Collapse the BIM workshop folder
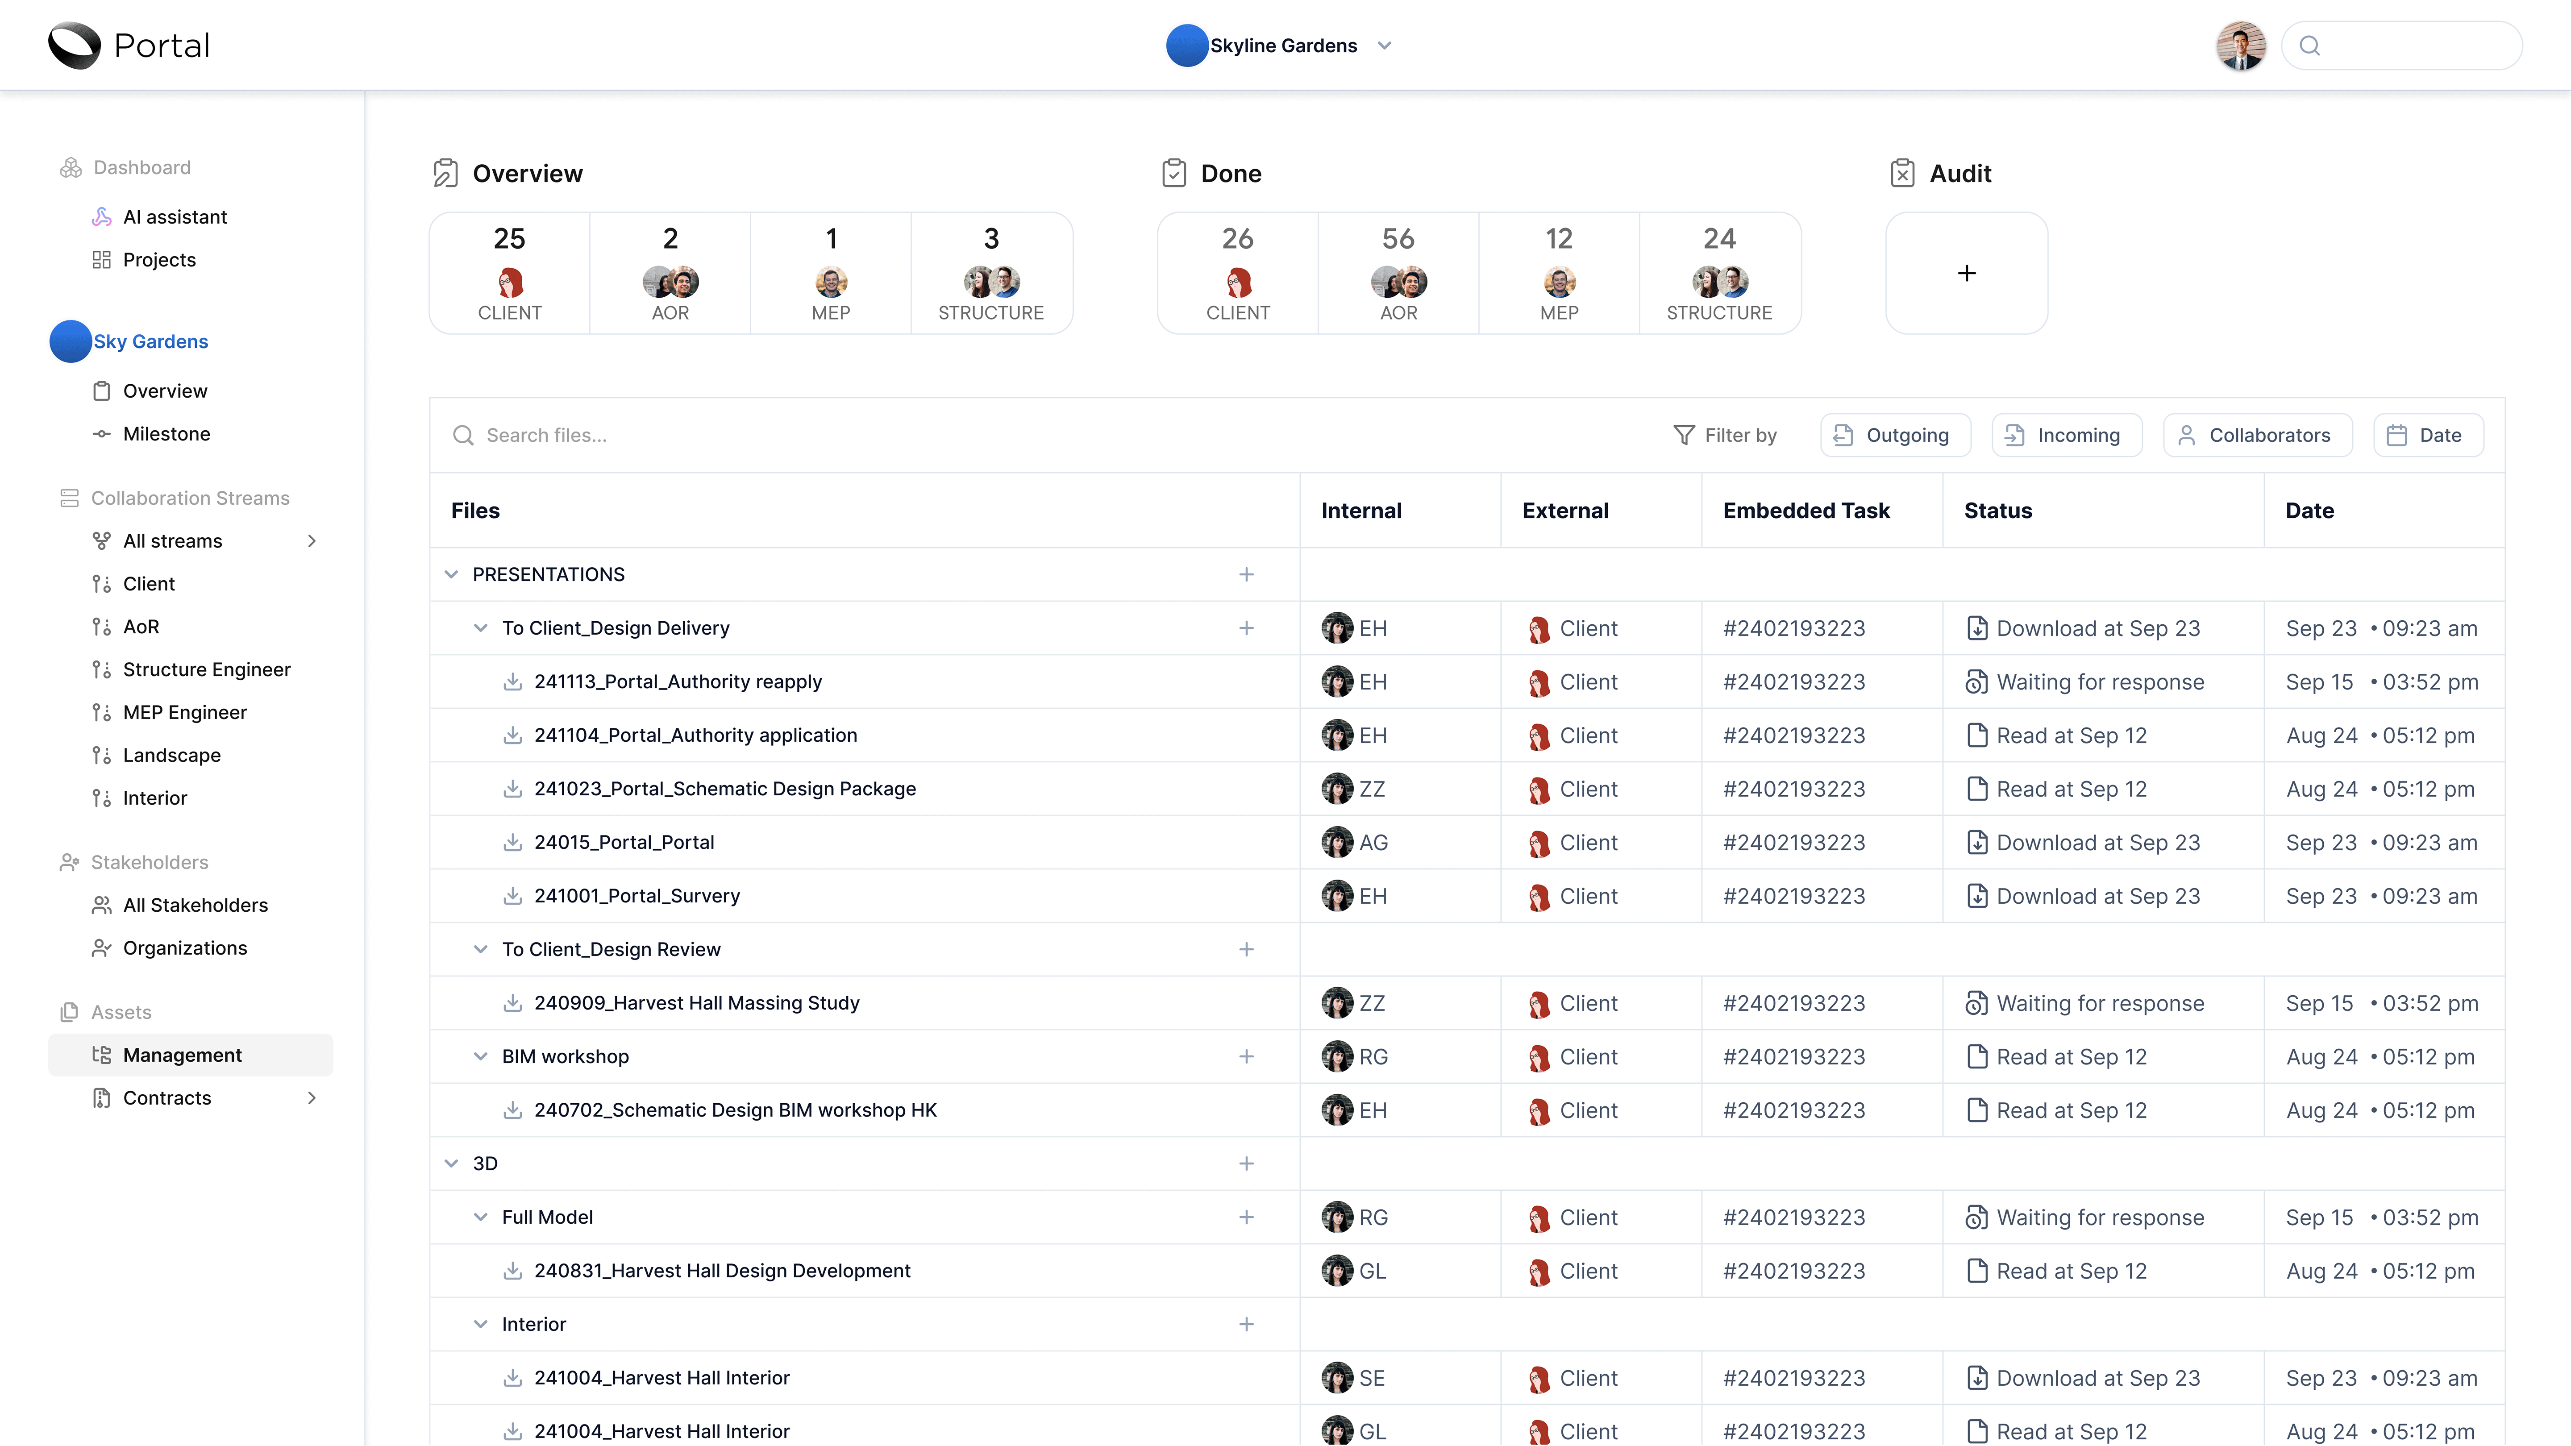The height and width of the screenshot is (1446, 2571). pos(480,1057)
